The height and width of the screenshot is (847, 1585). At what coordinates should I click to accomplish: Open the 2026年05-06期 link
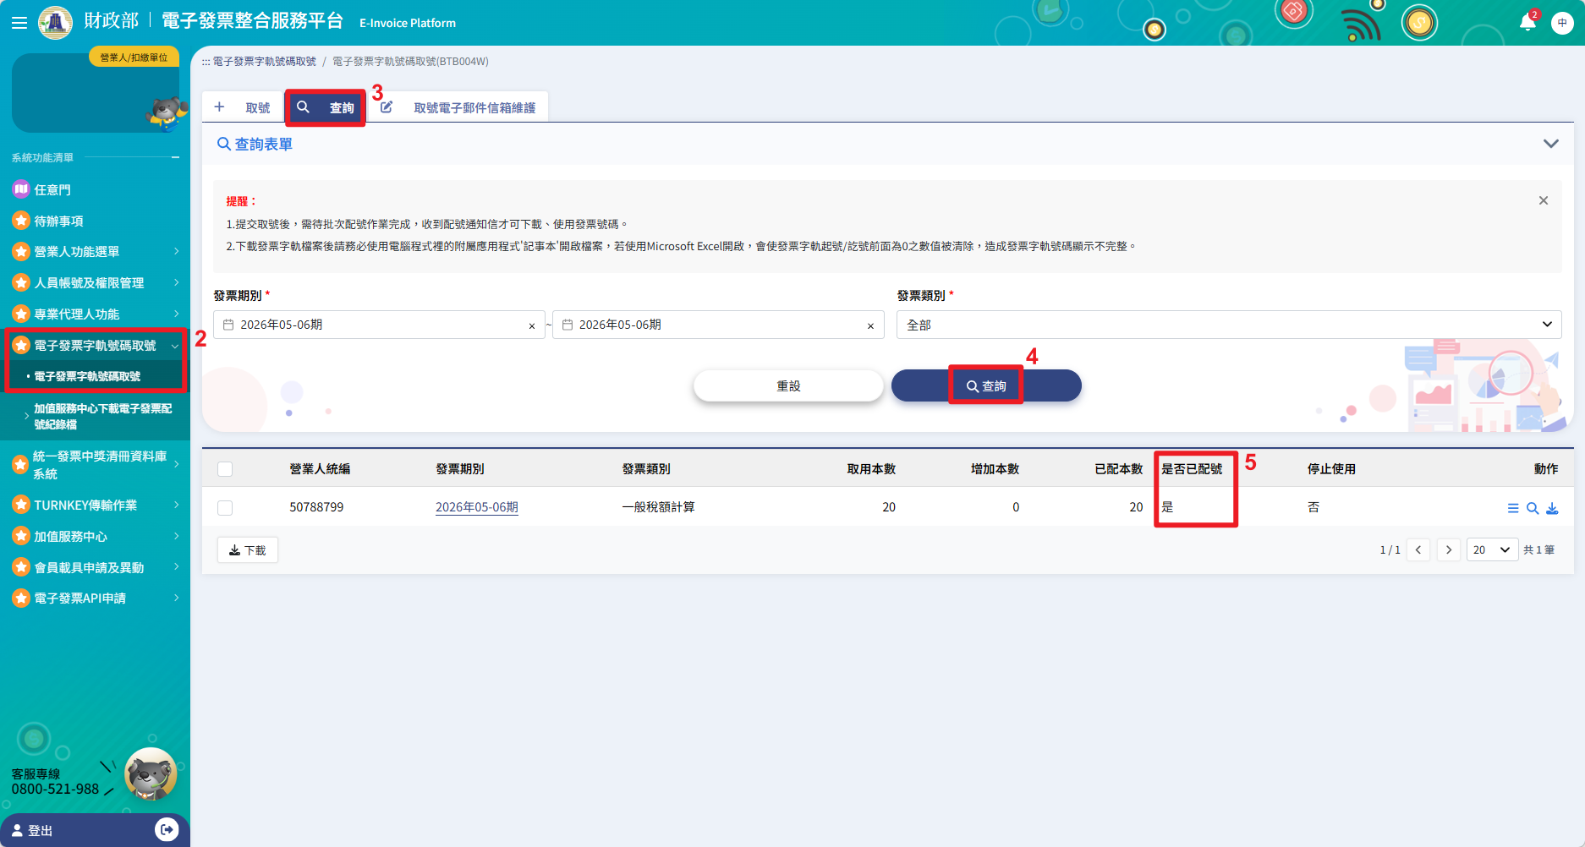pyautogui.click(x=477, y=507)
